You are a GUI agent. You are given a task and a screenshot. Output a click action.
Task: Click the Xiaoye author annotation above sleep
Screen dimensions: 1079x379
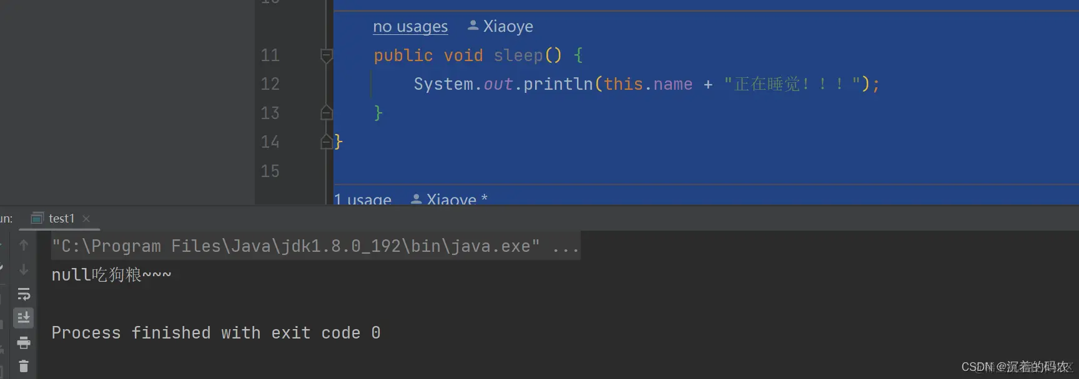click(500, 26)
